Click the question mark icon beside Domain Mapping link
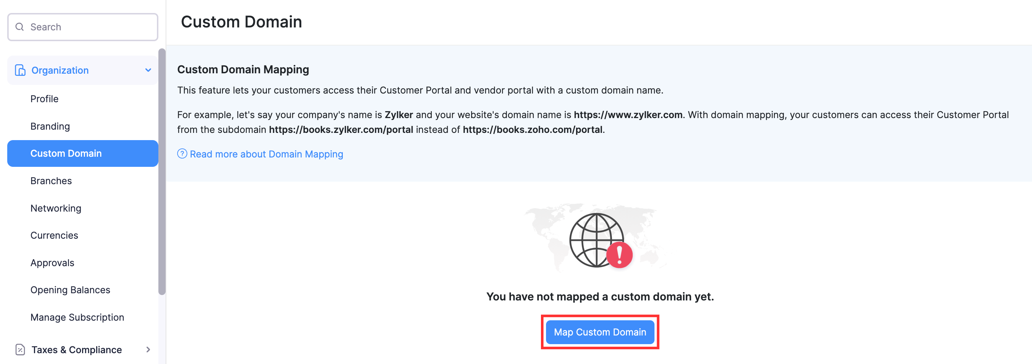1032x364 pixels. 183,153
